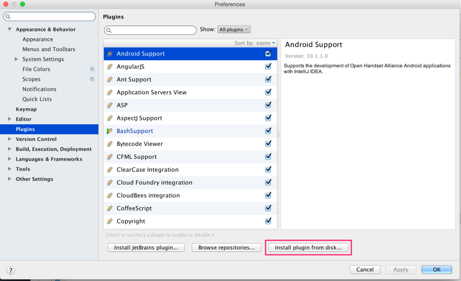The width and height of the screenshot is (461, 281).
Task: Open the Sort by name selector
Action: coord(254,43)
